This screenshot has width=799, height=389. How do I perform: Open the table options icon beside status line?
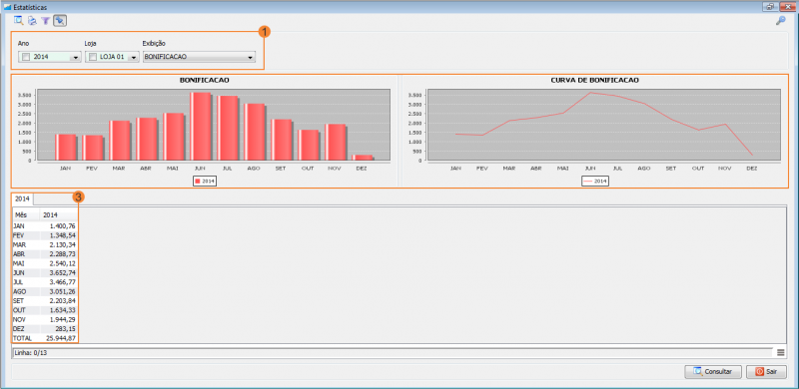pos(781,352)
